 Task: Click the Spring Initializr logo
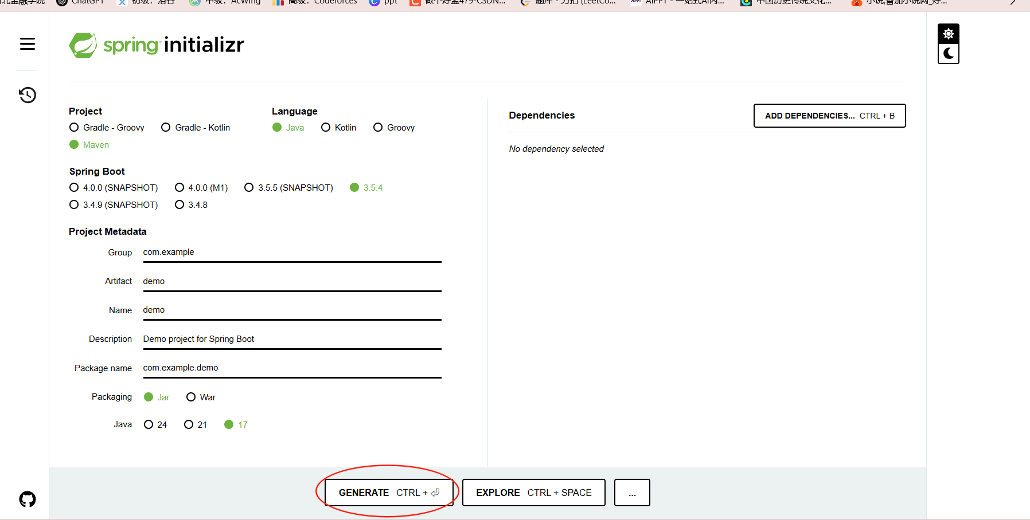pos(157,45)
